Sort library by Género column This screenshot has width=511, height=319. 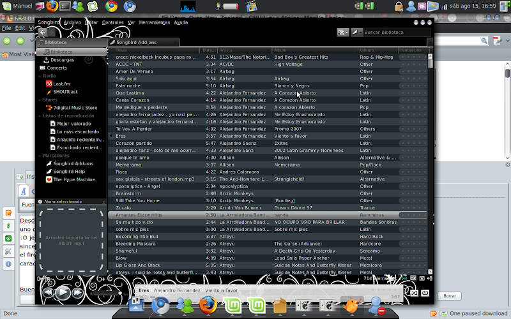tap(378, 50)
